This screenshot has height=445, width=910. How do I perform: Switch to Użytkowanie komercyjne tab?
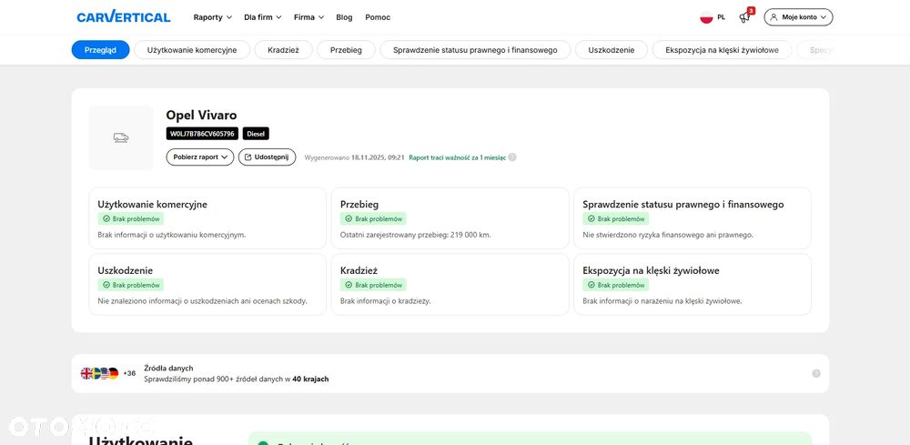click(192, 50)
